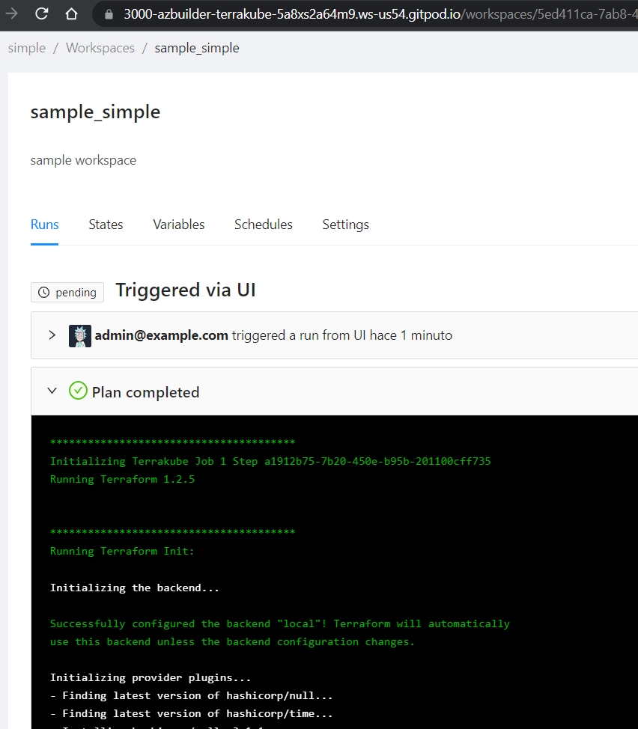Click the sample_simple breadcrumb item
The image size is (638, 729).
(197, 48)
